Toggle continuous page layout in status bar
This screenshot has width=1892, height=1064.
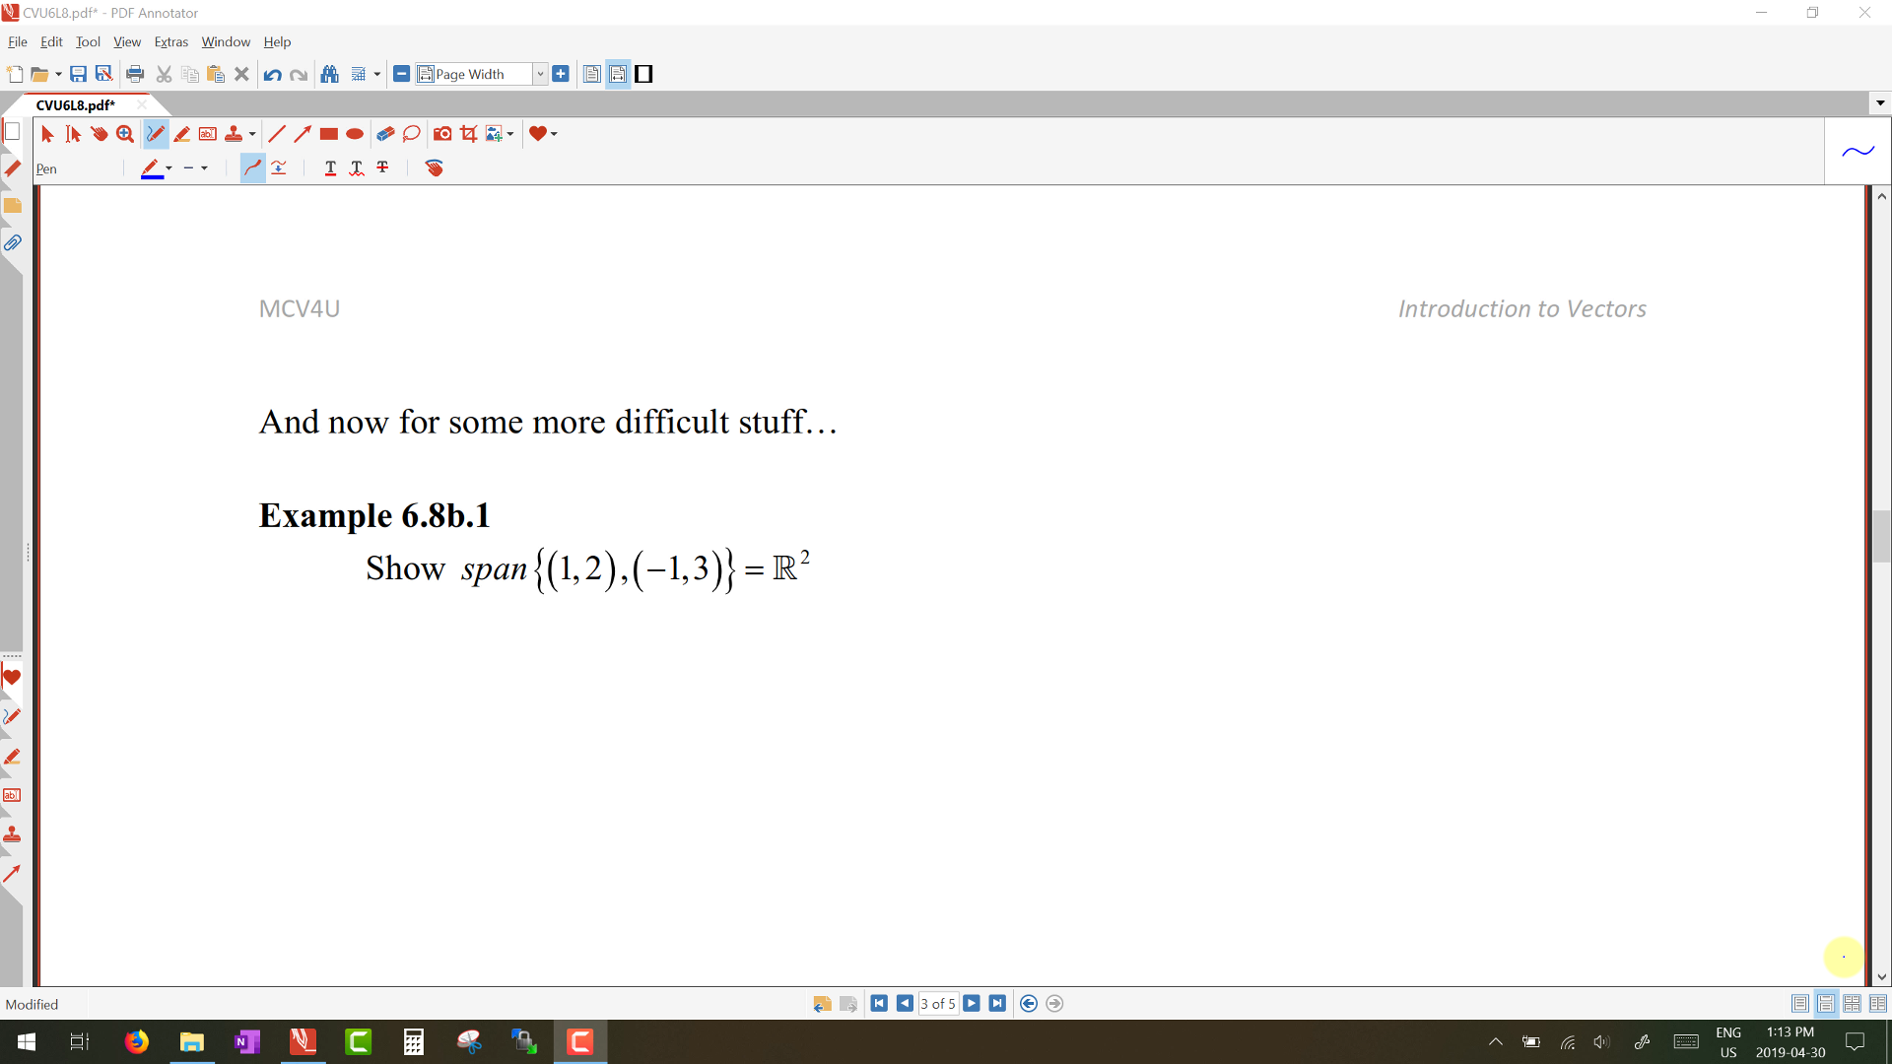(x=1826, y=1004)
